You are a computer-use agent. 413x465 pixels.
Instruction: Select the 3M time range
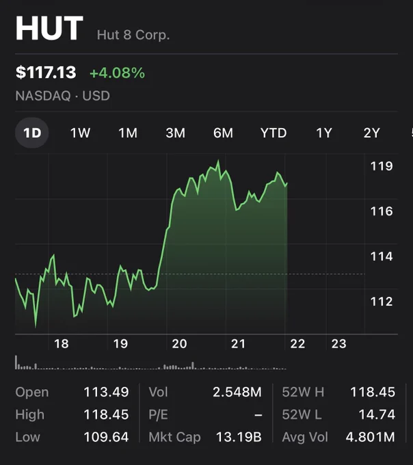[x=176, y=133]
